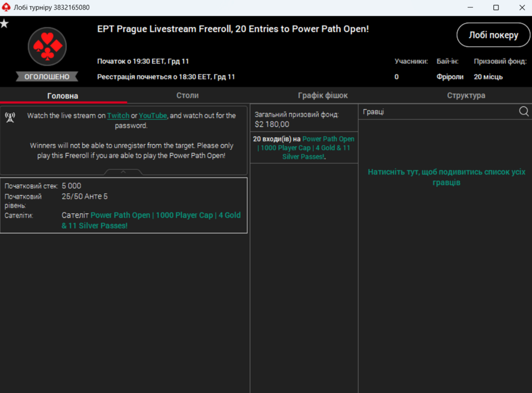Click the '$2 180,00' total prize amount
532x393 pixels.
pos(272,124)
